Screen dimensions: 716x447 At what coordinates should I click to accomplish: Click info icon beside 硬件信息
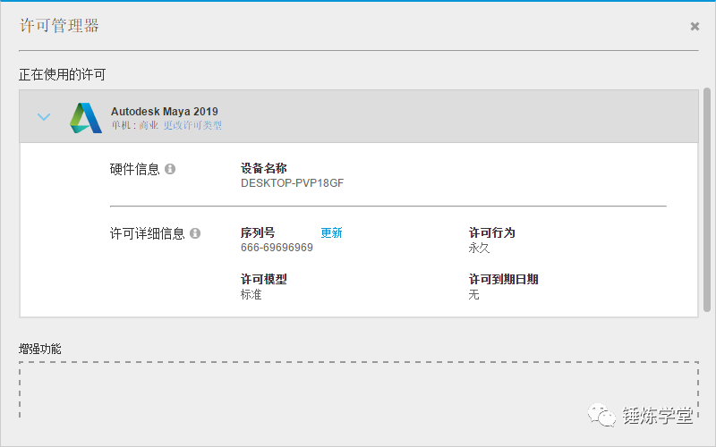tap(170, 169)
